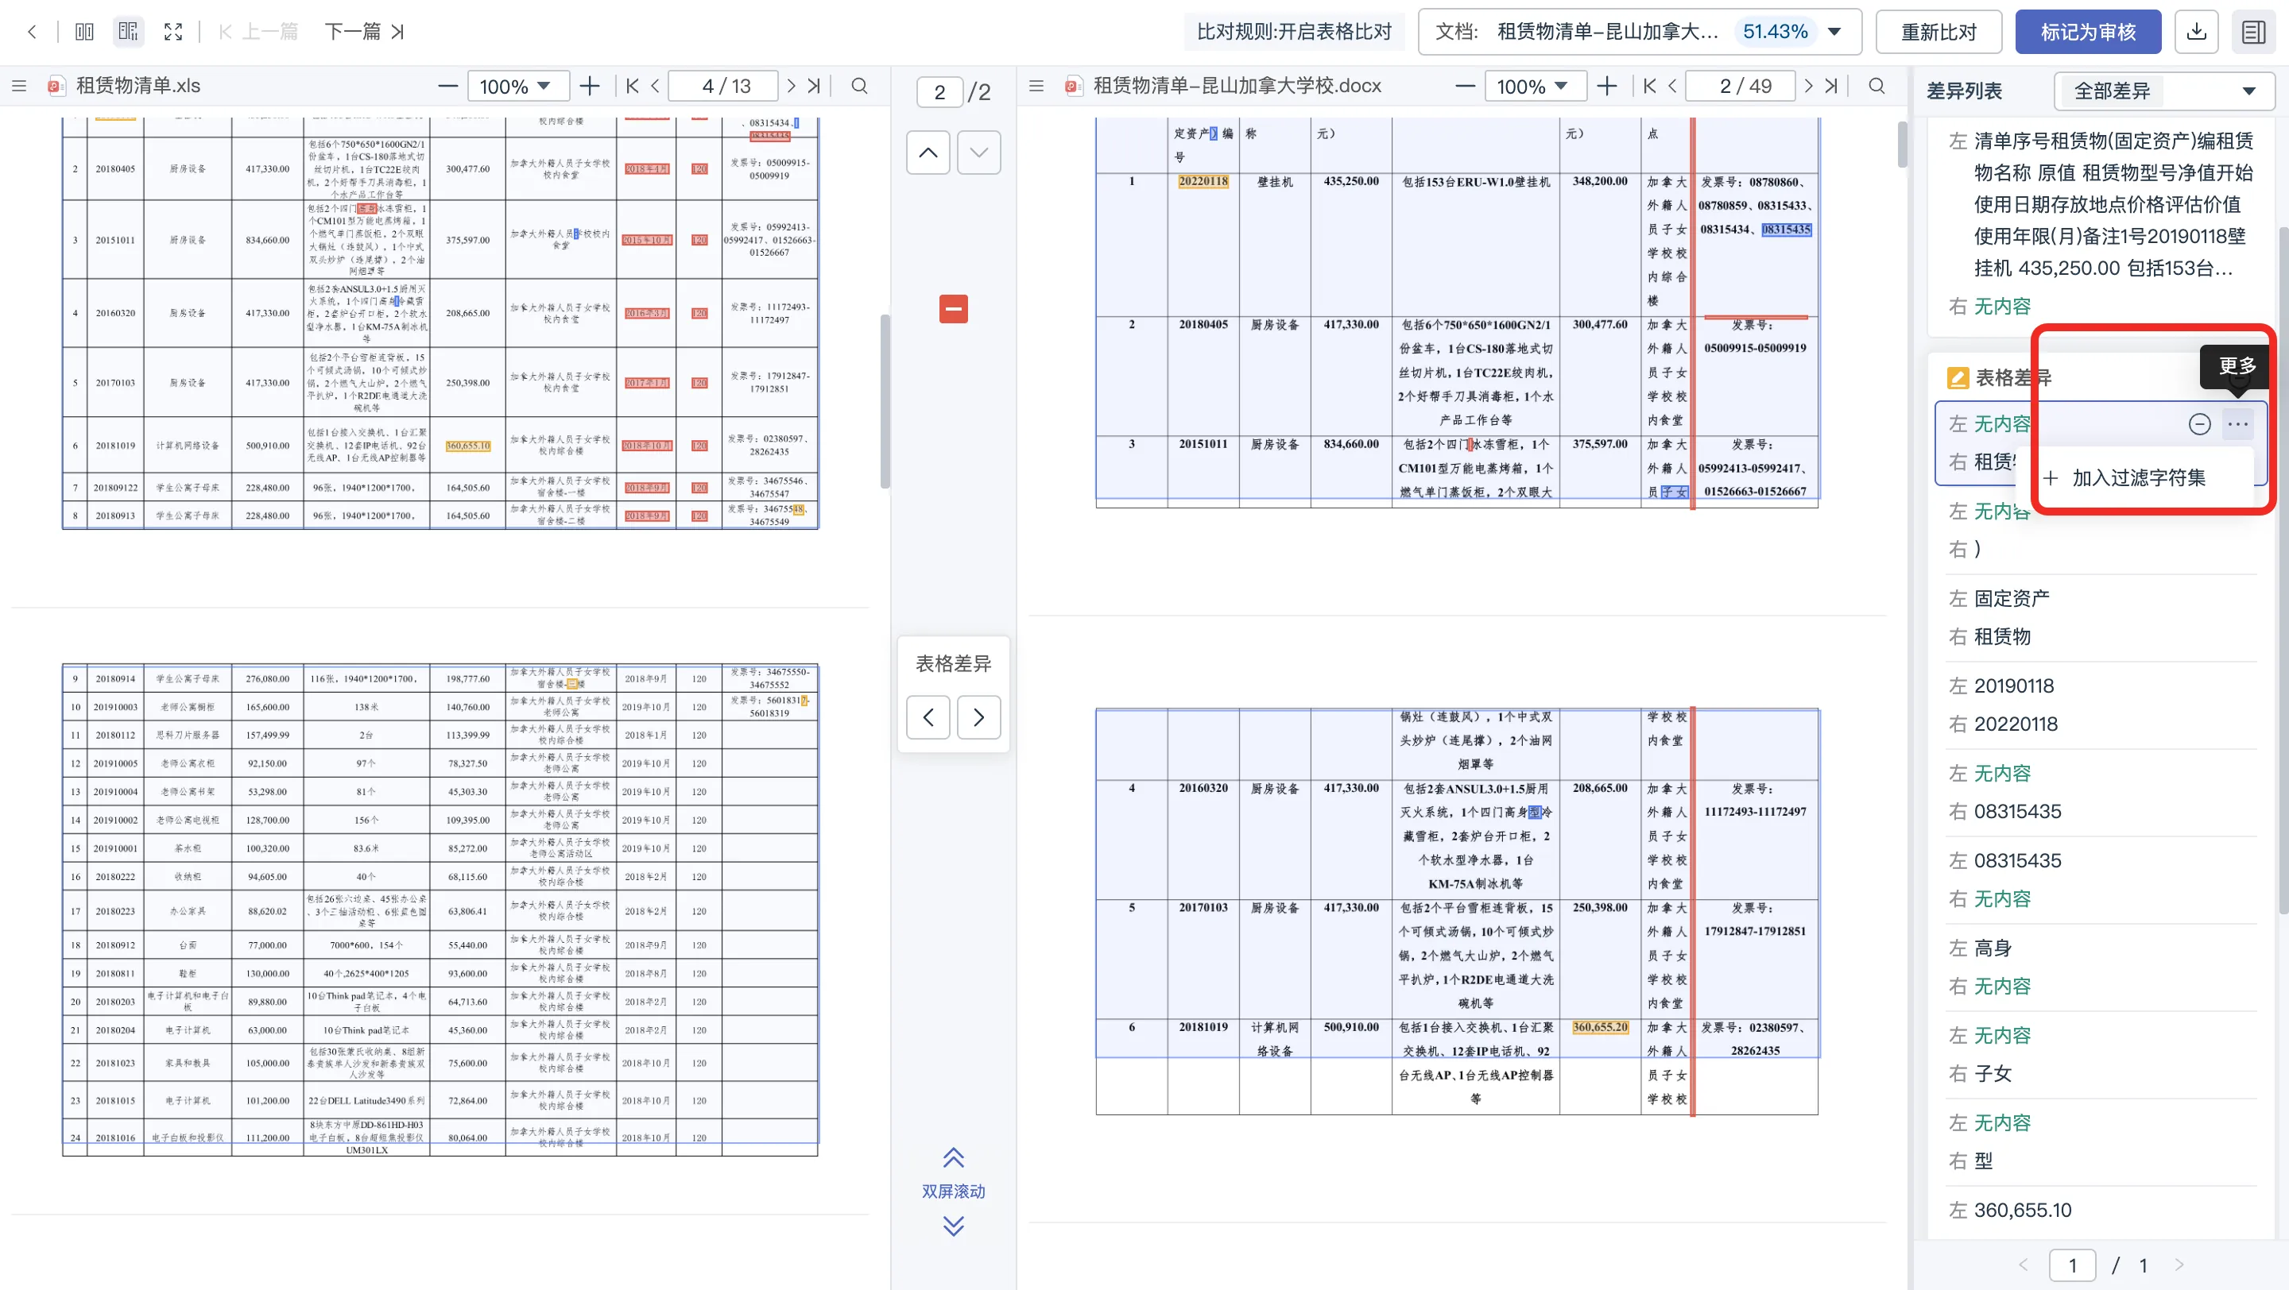Viewport: 2289px width, 1290px height.
Task: Open right document outline menu icon
Action: coord(1036,86)
